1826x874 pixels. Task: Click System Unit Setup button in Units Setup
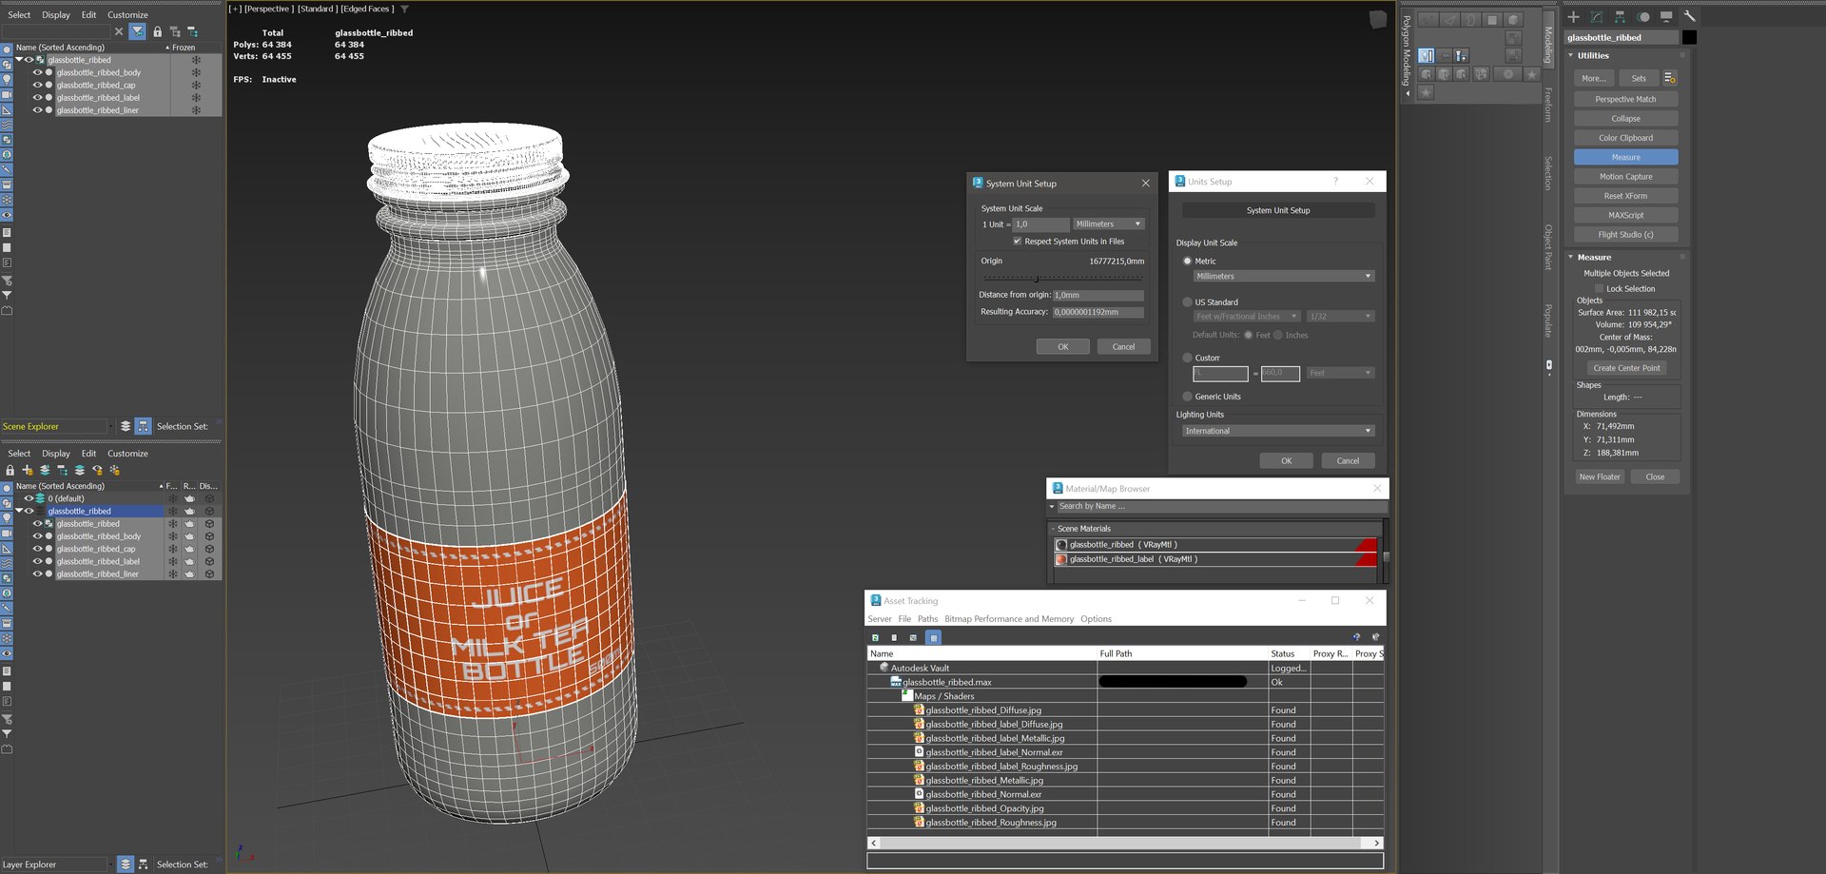pos(1278,210)
